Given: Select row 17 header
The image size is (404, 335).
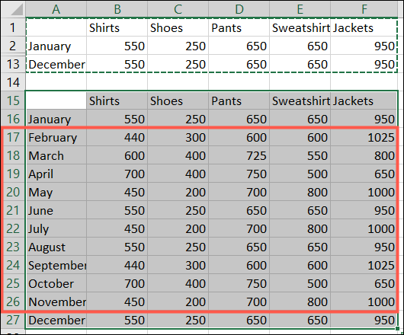Looking at the screenshot, I should pos(13,137).
